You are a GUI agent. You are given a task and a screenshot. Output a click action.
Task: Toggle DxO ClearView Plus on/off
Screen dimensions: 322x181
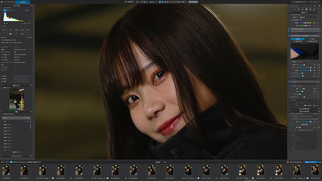pyautogui.click(x=290, y=31)
